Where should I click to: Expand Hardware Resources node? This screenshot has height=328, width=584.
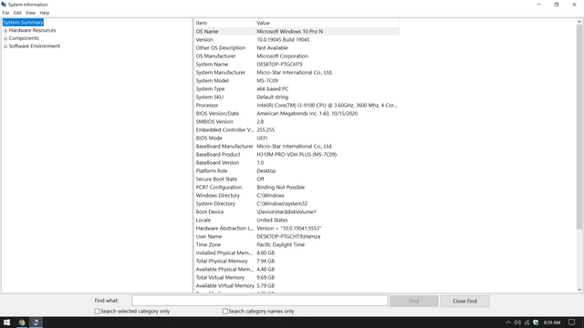5,30
